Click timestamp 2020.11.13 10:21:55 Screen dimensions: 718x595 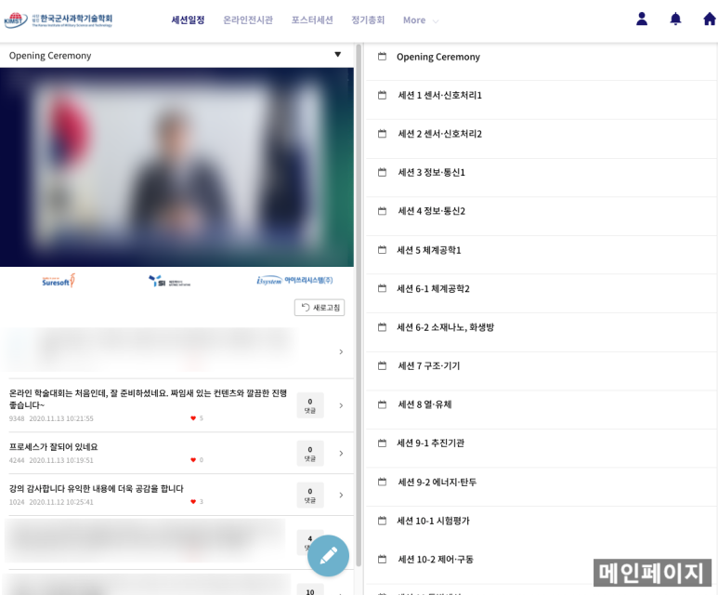click(61, 418)
